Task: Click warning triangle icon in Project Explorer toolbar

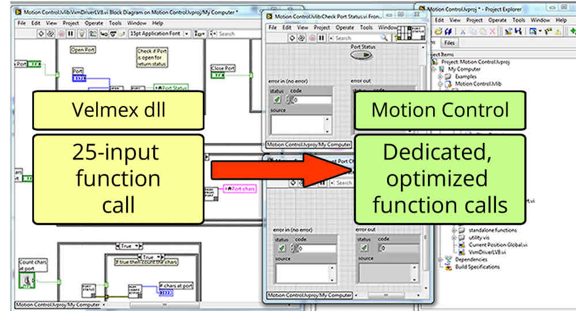Action: (x=558, y=32)
